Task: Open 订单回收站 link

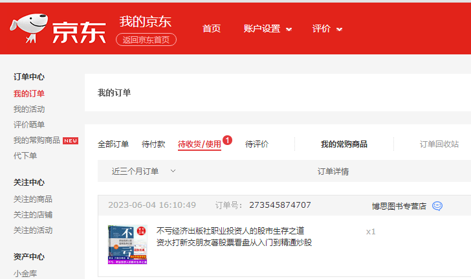Action: 439,144
